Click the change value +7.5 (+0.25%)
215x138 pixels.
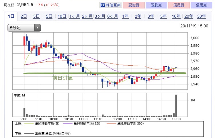(48, 5)
